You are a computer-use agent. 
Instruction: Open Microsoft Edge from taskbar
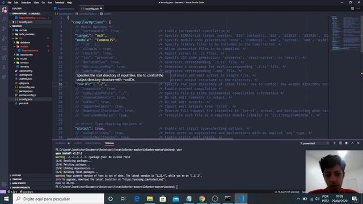137,199
